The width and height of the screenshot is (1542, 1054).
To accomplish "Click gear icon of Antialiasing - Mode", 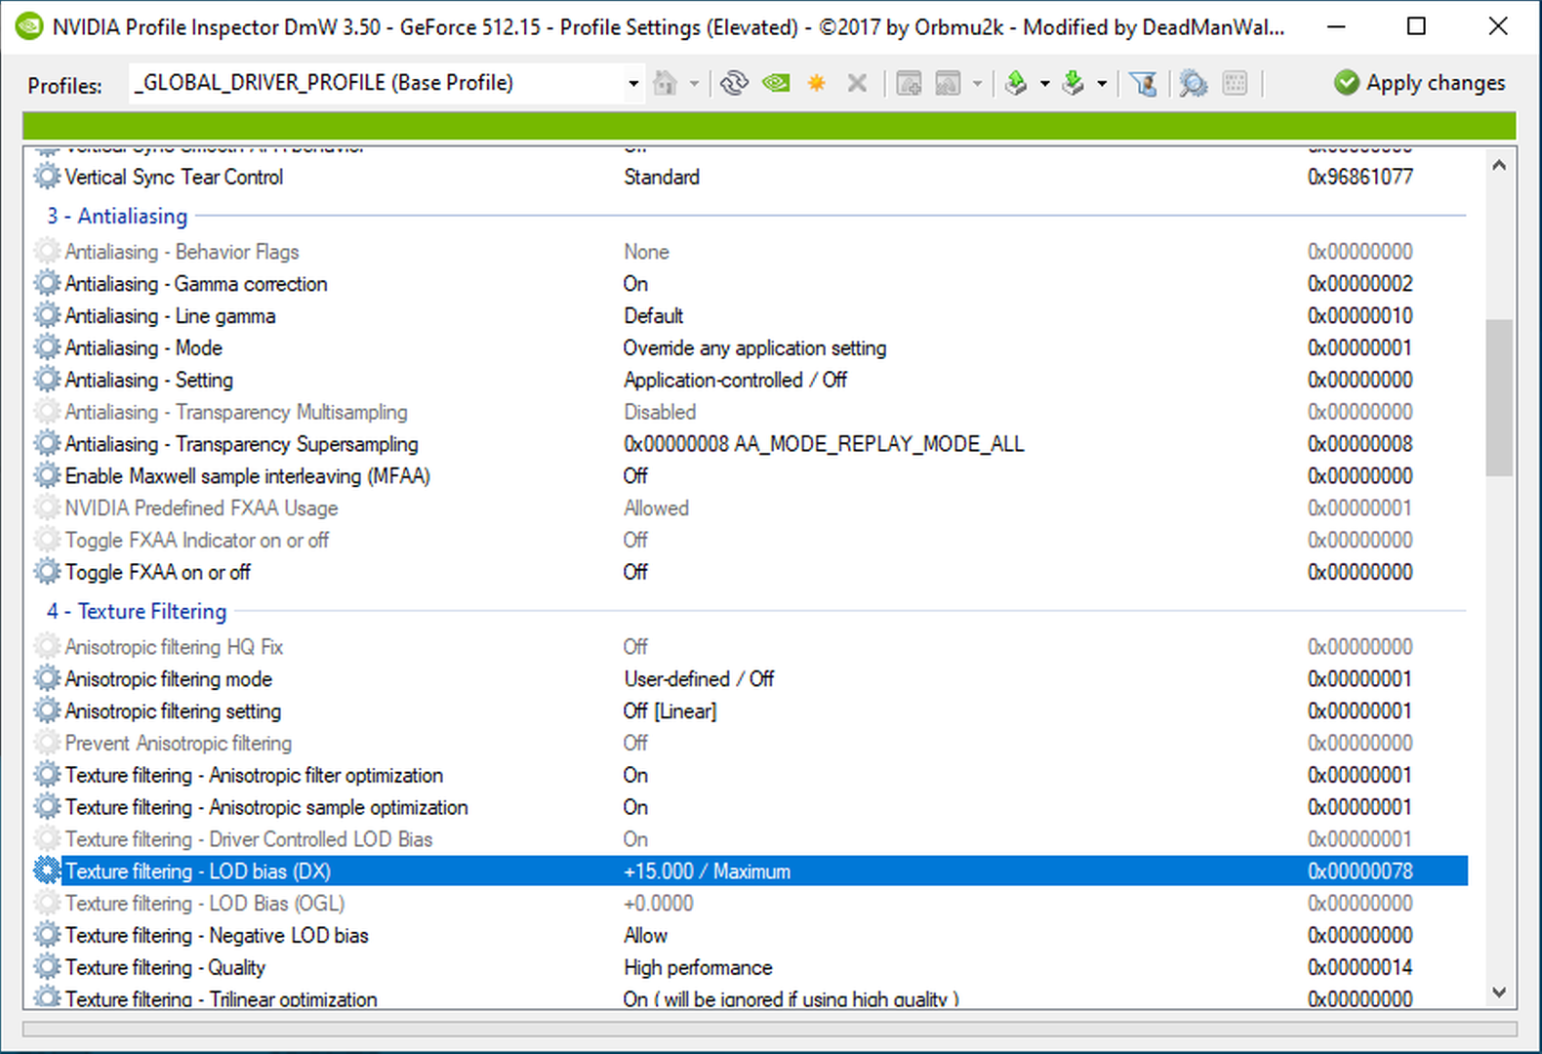I will (47, 347).
